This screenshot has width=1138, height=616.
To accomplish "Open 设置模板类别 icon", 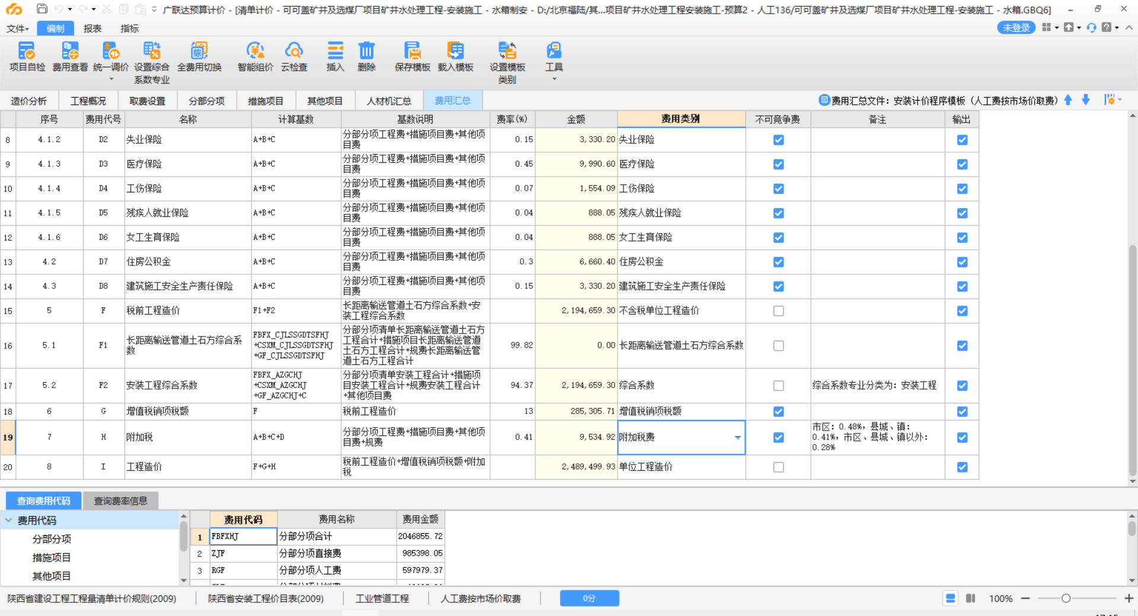I will (507, 50).
